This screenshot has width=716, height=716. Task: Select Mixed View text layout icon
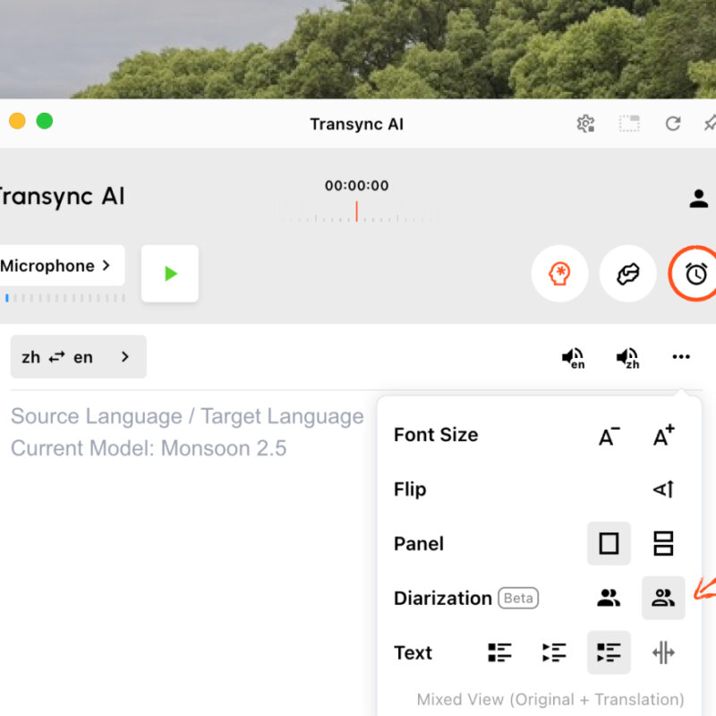tap(609, 652)
